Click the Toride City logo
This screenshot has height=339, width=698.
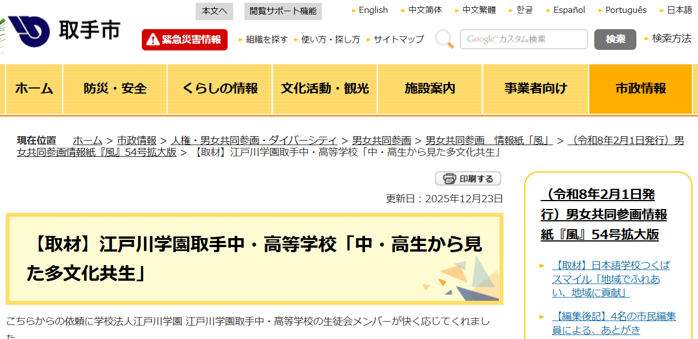point(63,31)
